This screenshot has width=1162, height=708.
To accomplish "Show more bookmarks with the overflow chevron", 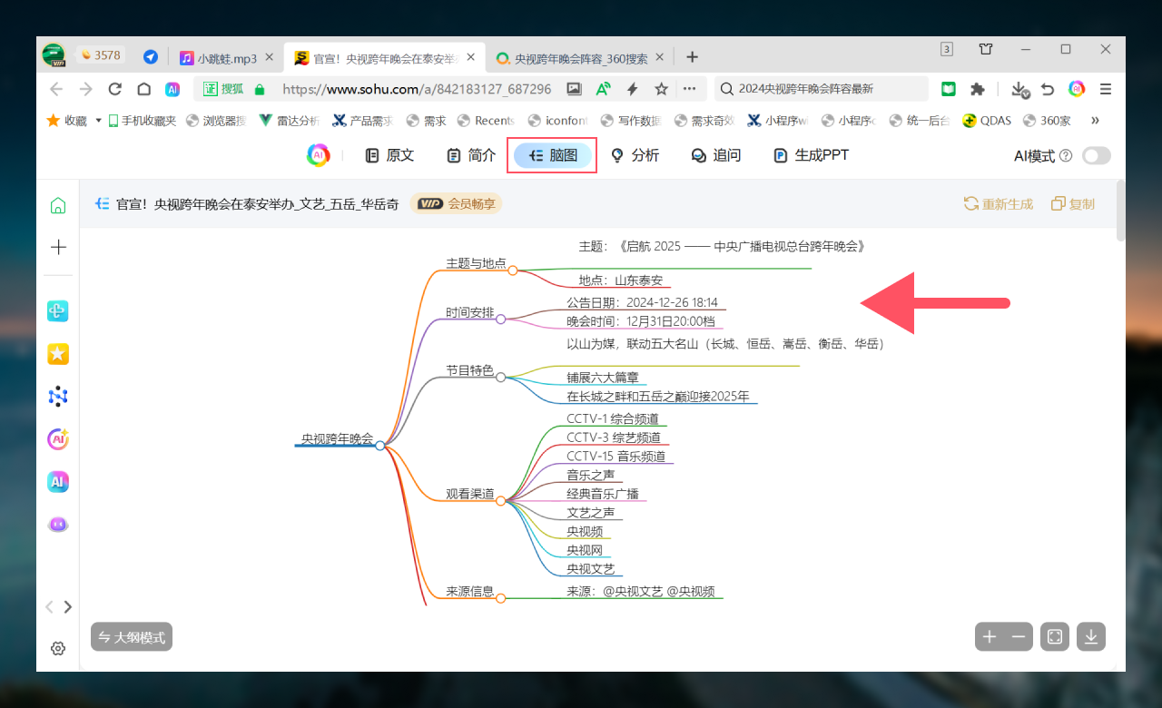I will tap(1095, 120).
